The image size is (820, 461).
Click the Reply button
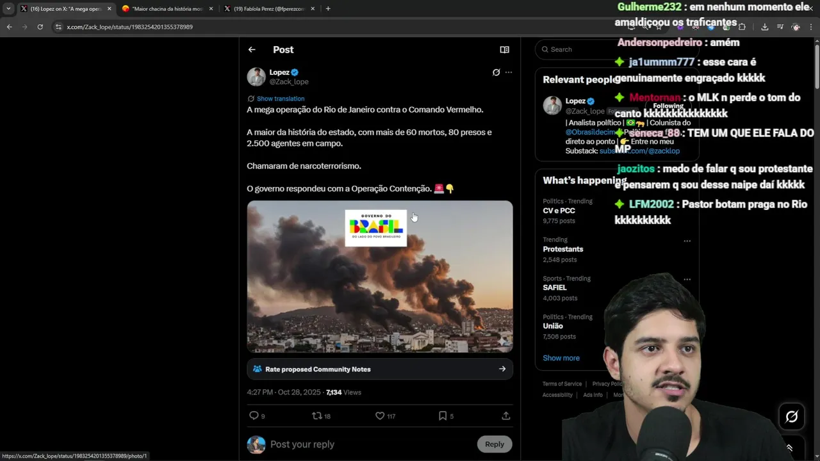point(495,444)
